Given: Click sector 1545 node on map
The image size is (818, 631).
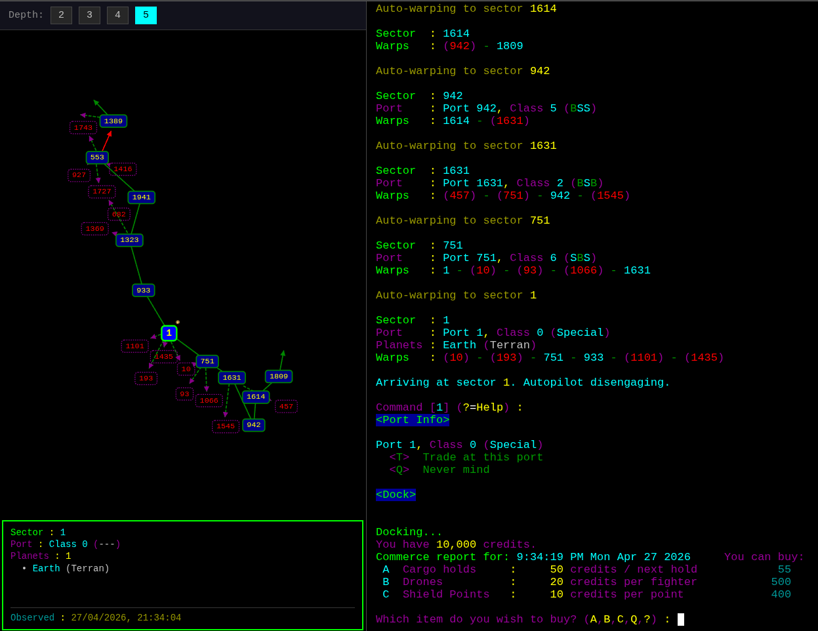Looking at the screenshot, I should click(226, 426).
